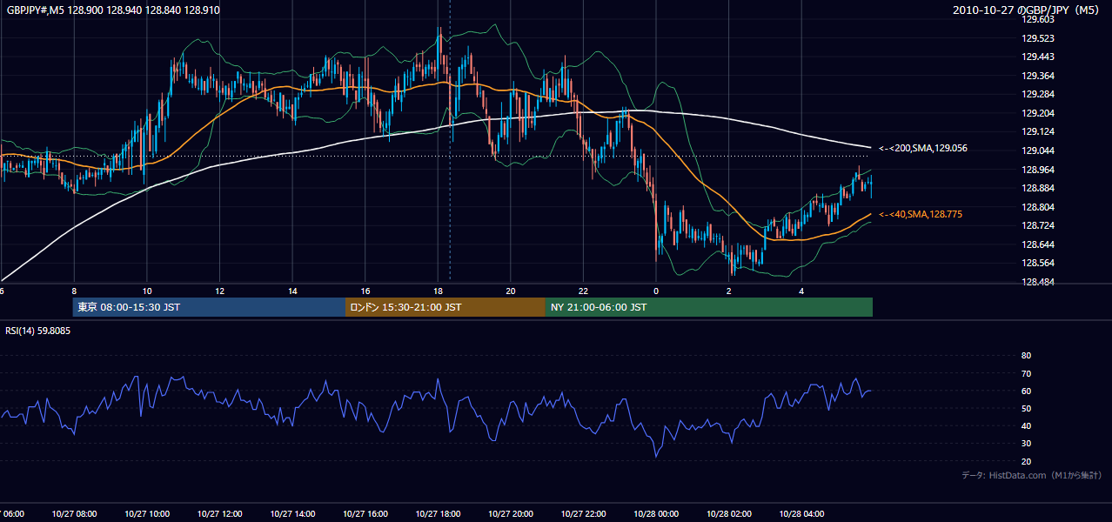Click price axis value 128.644
Screen dimensions: 1112x522
pos(1037,244)
